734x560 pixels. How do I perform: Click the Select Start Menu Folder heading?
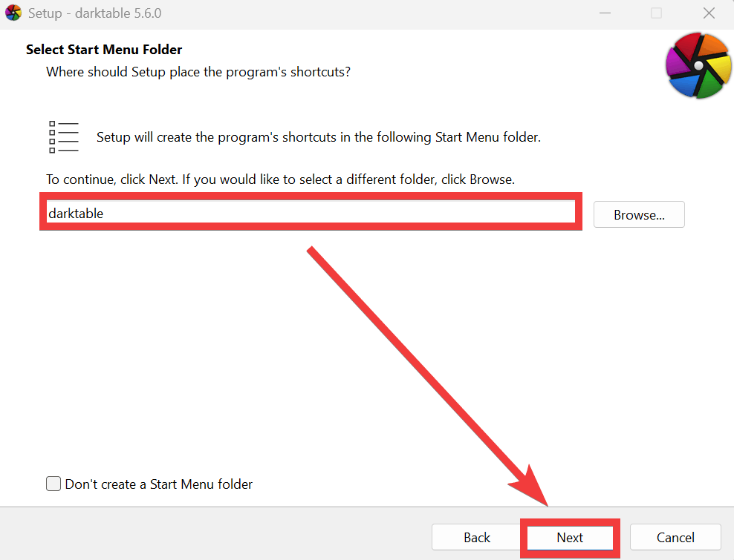[104, 50]
